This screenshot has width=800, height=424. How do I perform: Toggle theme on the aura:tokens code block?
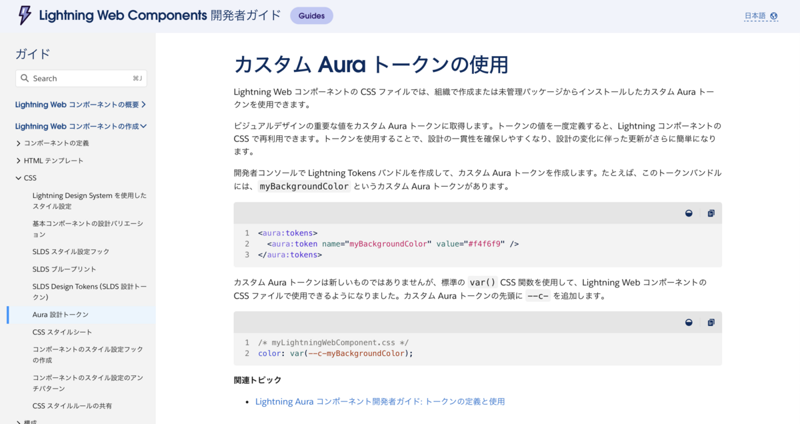(x=689, y=213)
